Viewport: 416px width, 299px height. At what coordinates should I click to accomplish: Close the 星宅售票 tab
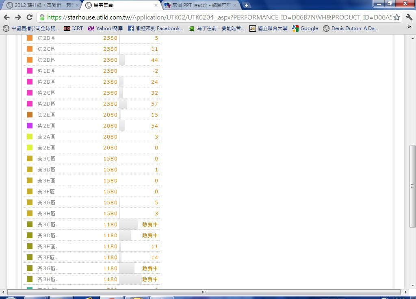coord(156,5)
